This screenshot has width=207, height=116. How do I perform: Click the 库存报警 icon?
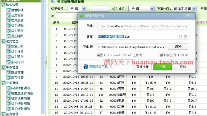click(x=9, y=78)
